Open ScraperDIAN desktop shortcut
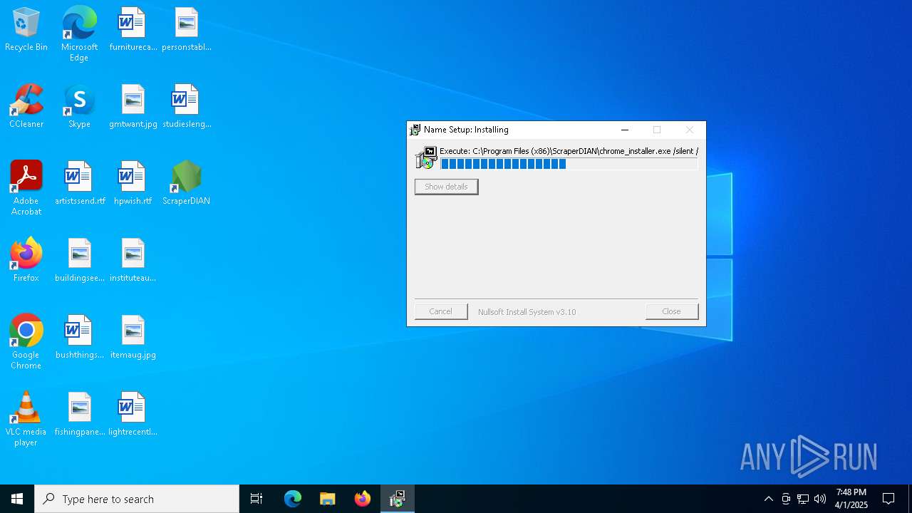The image size is (912, 513). tap(186, 184)
